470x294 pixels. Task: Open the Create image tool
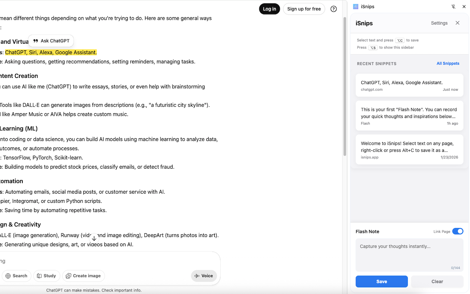pyautogui.click(x=83, y=276)
